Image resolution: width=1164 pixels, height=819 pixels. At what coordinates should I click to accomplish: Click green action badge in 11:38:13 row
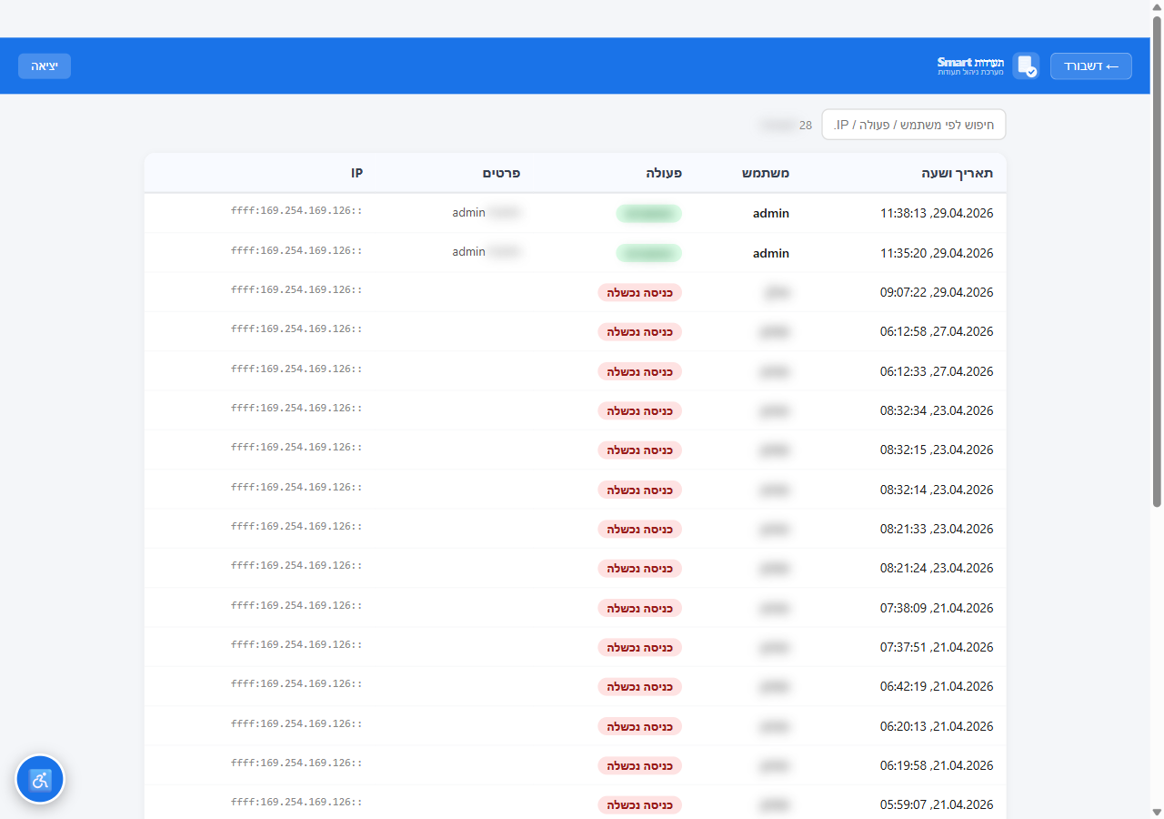pyautogui.click(x=648, y=214)
